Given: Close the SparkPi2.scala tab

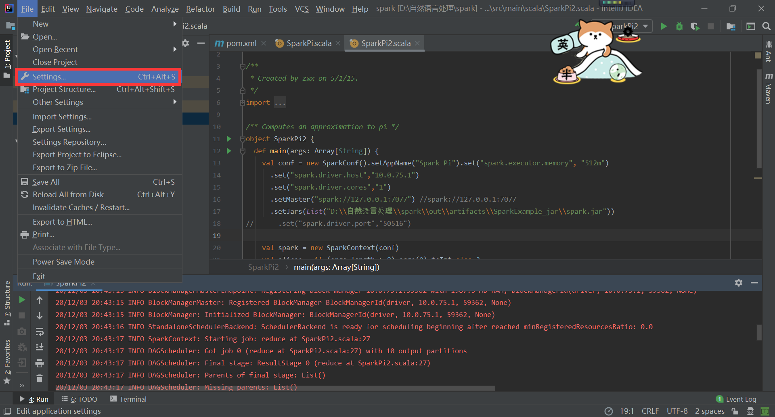Looking at the screenshot, I should click(417, 43).
